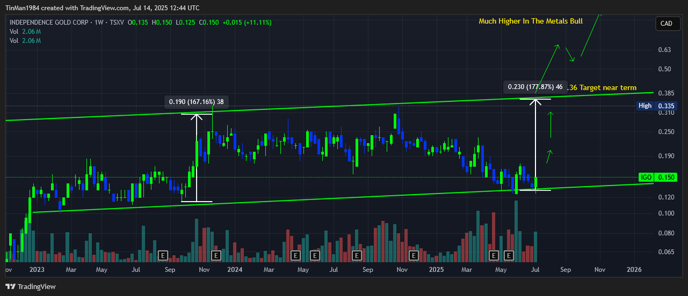Select the IGO 0.150 price label
The image size is (688, 296).
[x=658, y=178]
